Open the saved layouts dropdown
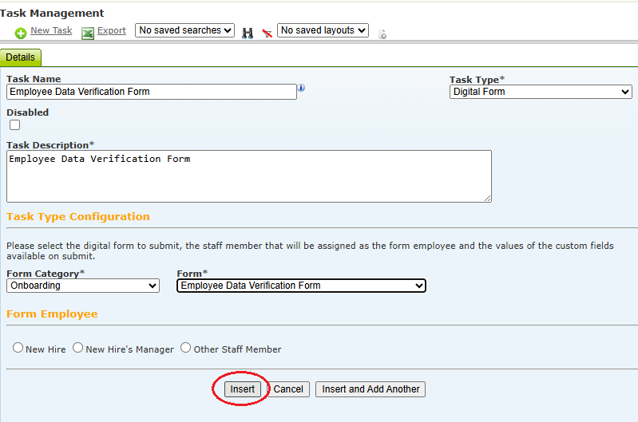 tap(323, 30)
